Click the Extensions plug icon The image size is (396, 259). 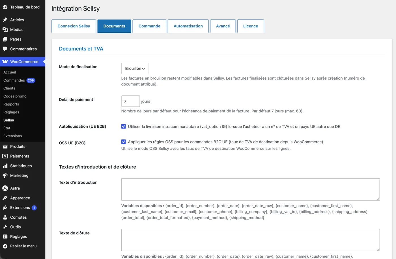coord(5,208)
